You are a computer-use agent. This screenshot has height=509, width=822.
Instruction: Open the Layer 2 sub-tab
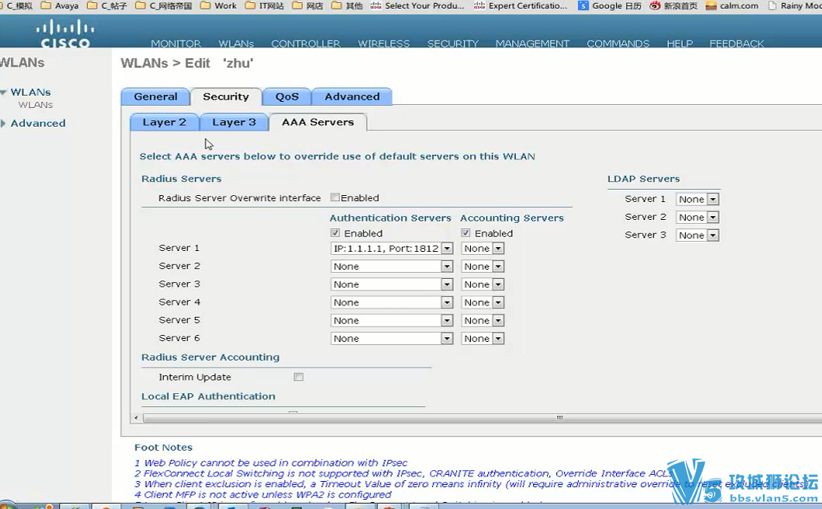tap(164, 122)
